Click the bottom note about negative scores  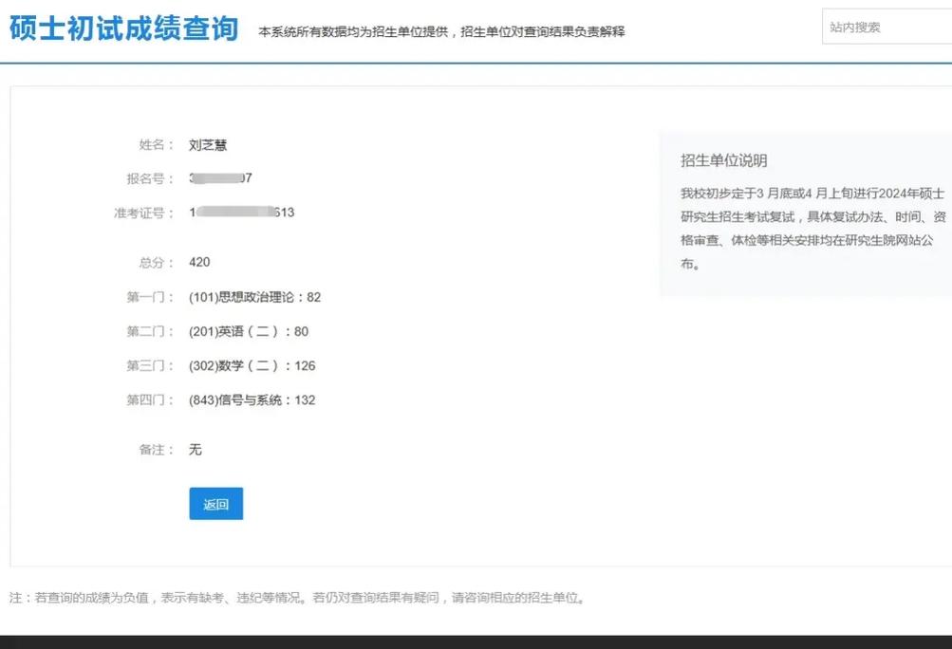pyautogui.click(x=294, y=598)
